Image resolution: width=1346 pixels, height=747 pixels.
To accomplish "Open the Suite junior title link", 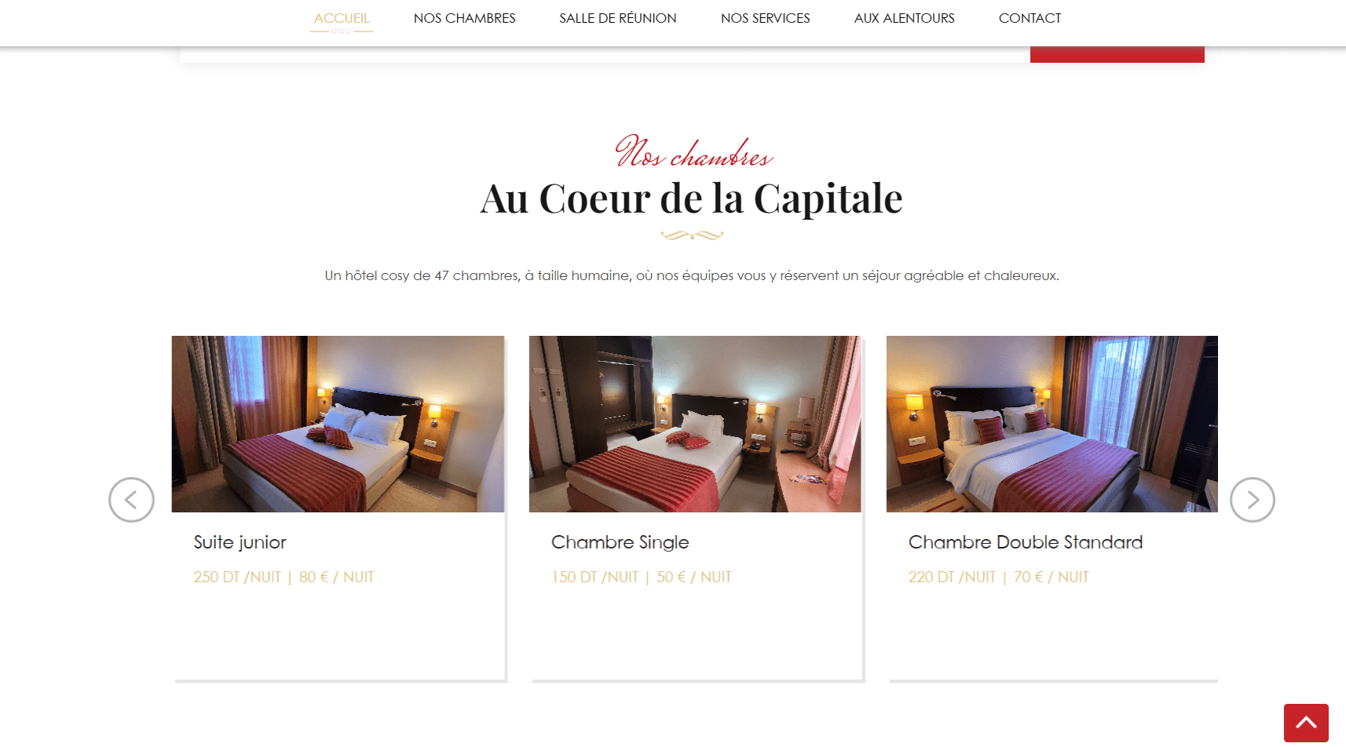I will click(x=240, y=542).
